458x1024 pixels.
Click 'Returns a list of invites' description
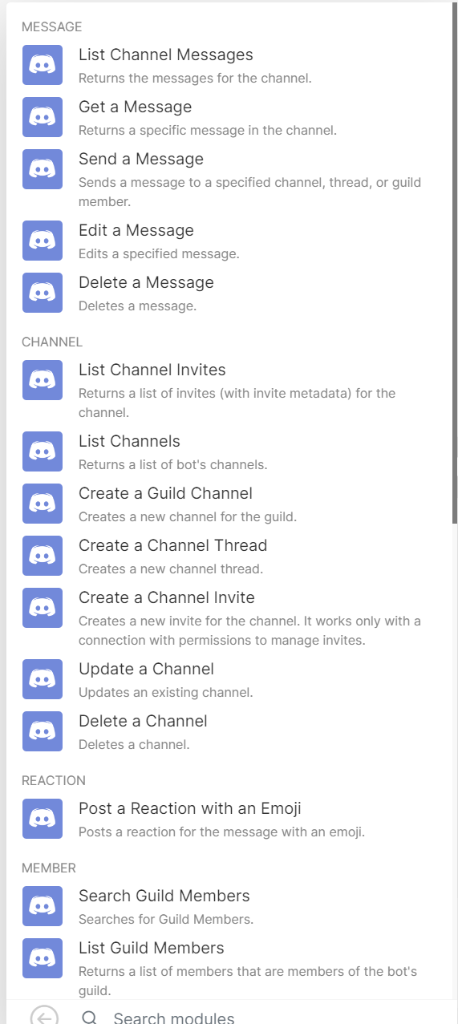point(237,403)
